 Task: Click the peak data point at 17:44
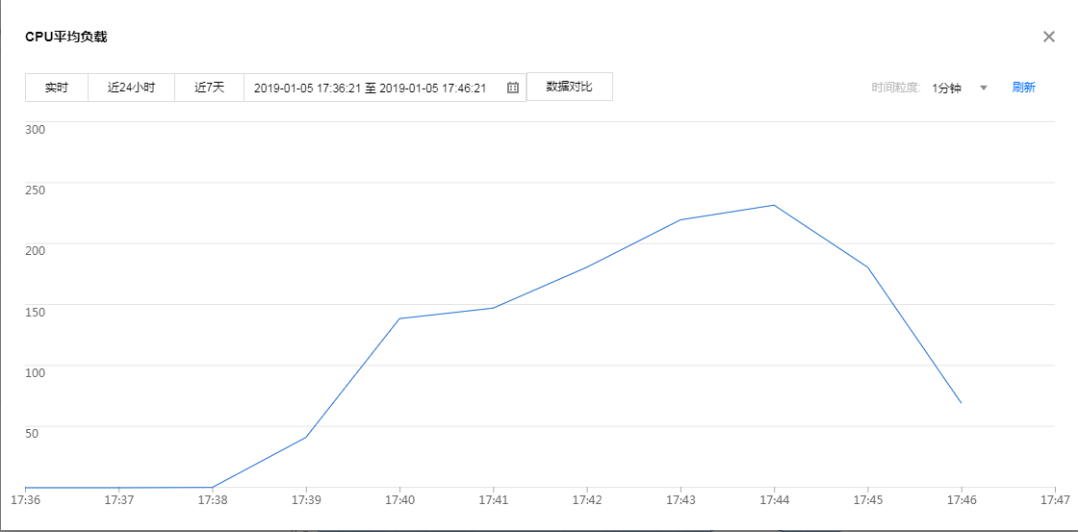click(774, 205)
